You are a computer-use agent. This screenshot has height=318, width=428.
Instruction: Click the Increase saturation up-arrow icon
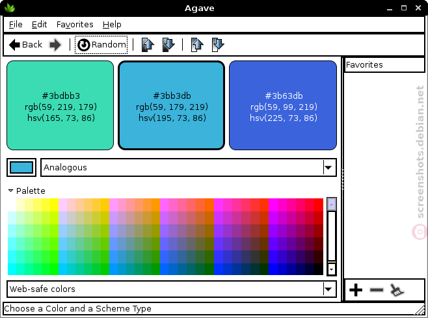pyautogui.click(x=197, y=44)
